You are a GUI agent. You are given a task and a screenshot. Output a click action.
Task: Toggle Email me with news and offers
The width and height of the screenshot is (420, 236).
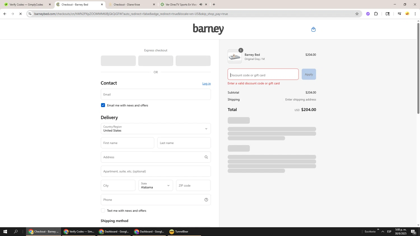(103, 105)
